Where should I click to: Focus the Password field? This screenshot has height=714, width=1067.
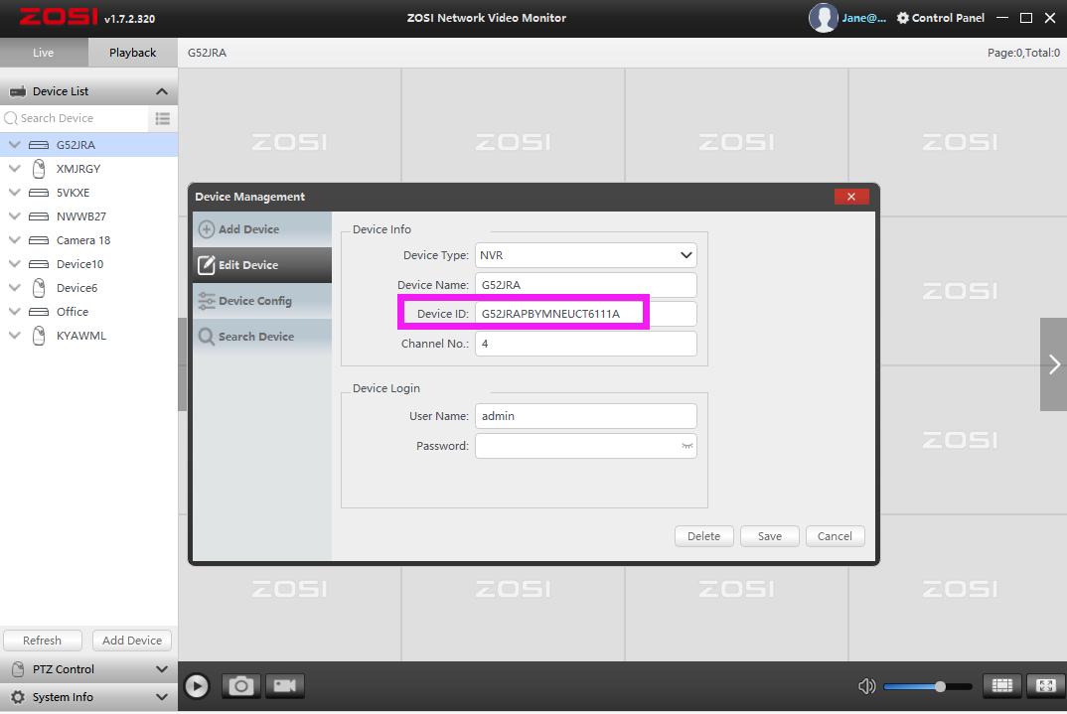coord(586,446)
